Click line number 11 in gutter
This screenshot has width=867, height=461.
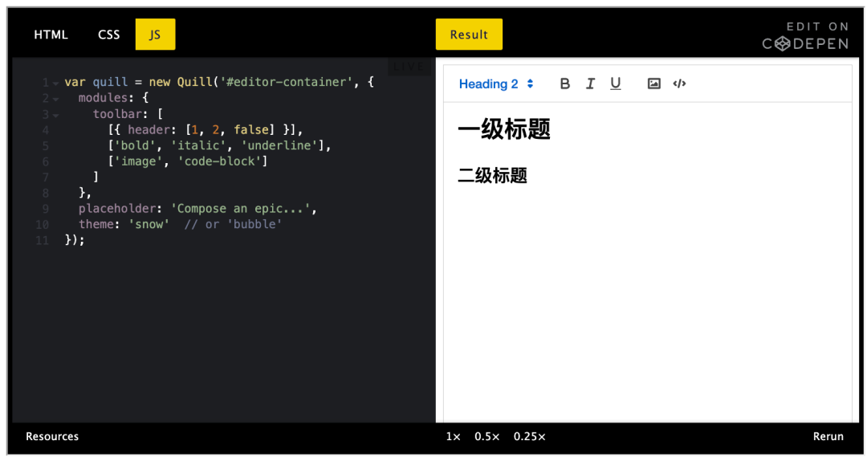pos(42,240)
